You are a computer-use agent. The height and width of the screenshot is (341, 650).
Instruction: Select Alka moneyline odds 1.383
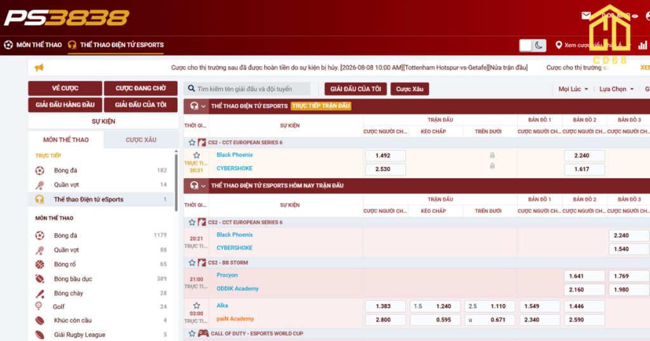point(385,306)
